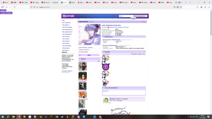Switch to Старый интерфейс
The image size is (212, 119).
pyautogui.click(x=6, y=13)
